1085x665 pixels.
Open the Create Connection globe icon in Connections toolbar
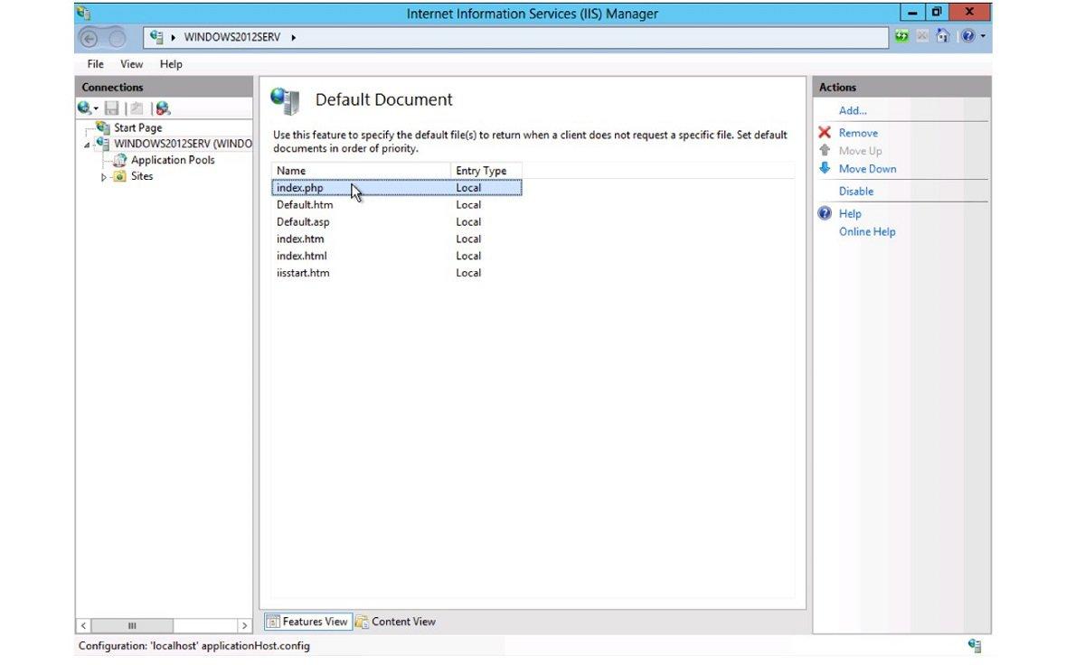[85, 108]
